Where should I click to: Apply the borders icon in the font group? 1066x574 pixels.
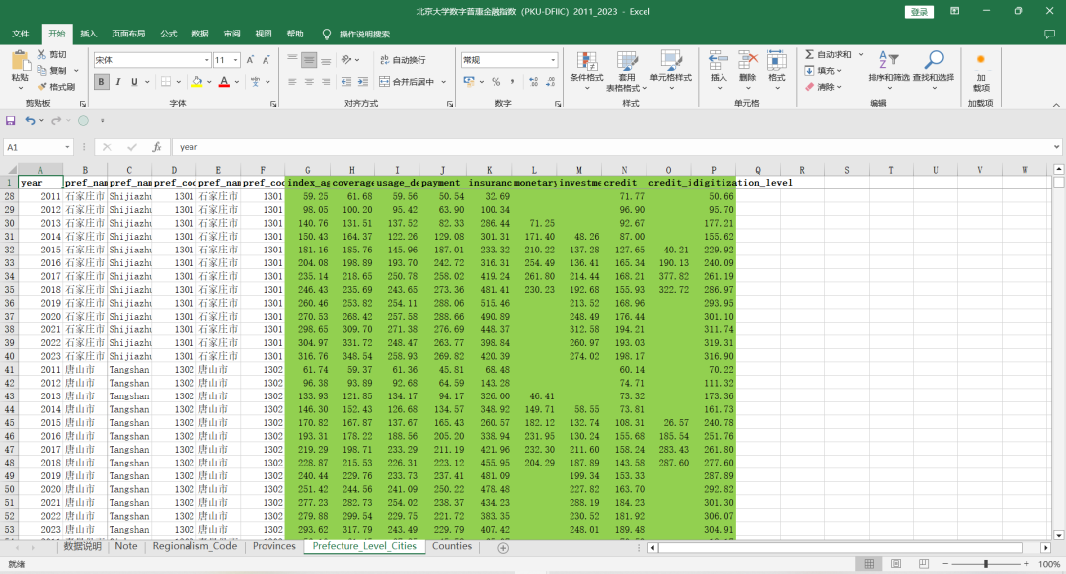coord(166,82)
